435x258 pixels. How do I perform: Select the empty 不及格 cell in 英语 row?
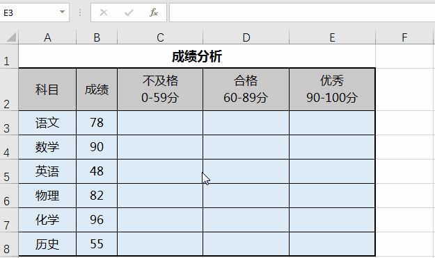click(160, 171)
